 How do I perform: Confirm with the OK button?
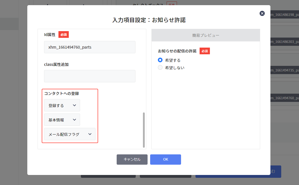[x=165, y=159]
